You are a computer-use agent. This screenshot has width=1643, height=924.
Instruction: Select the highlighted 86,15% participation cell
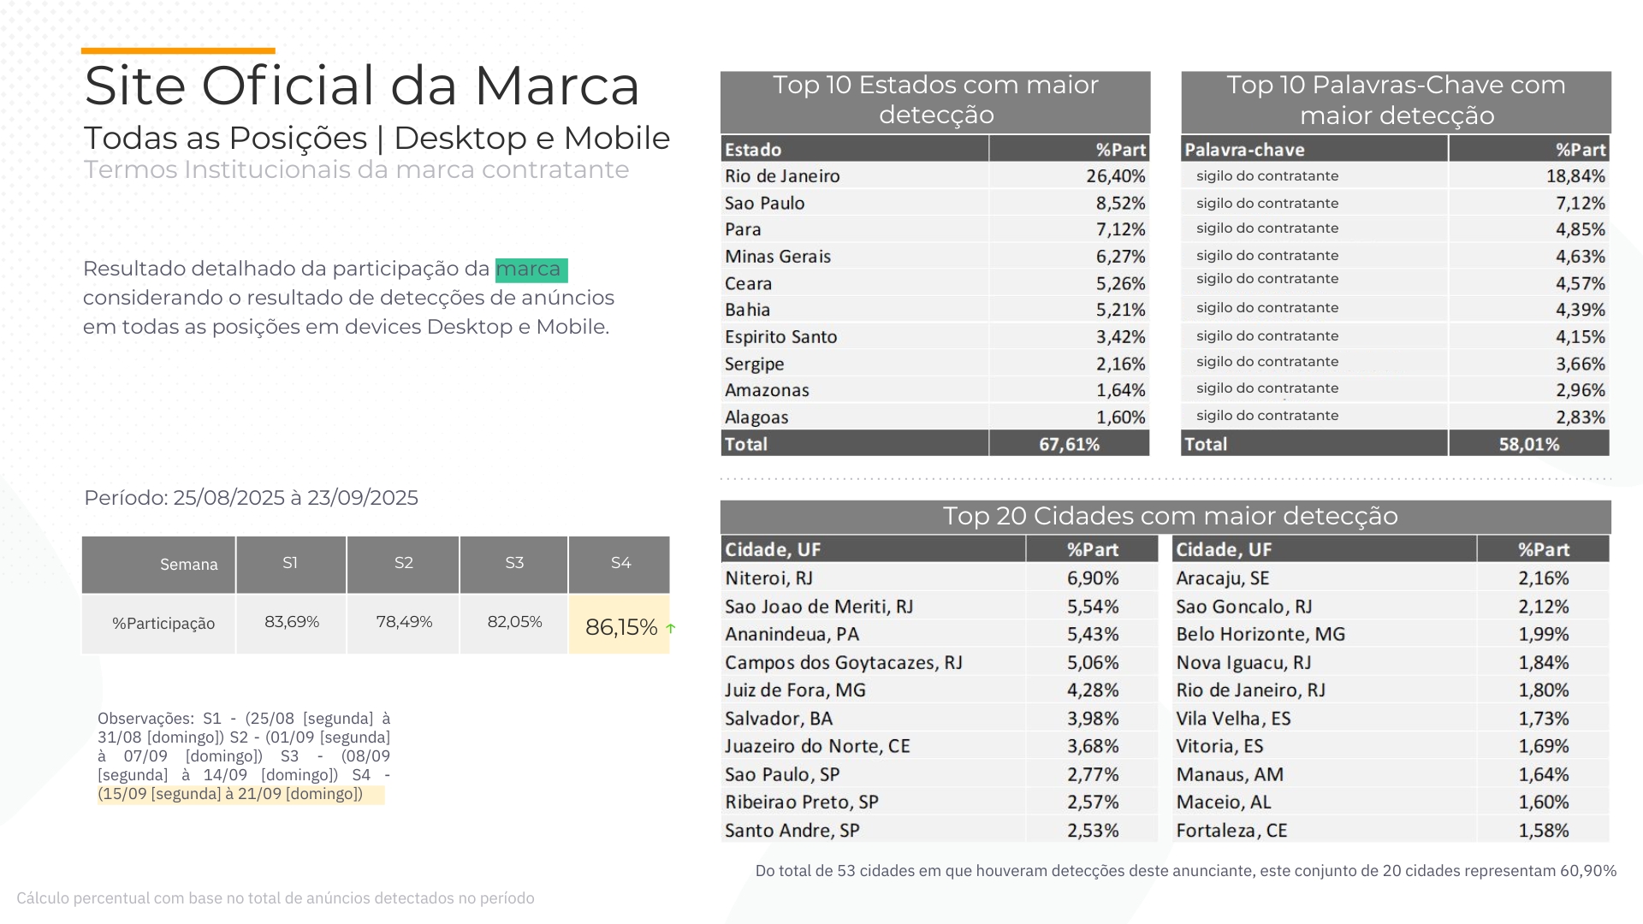620,627
